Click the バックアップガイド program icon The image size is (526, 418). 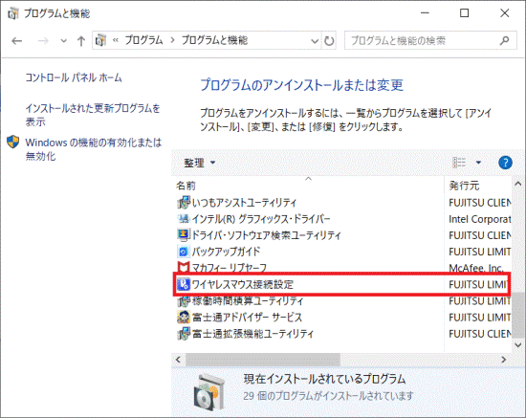pos(184,252)
